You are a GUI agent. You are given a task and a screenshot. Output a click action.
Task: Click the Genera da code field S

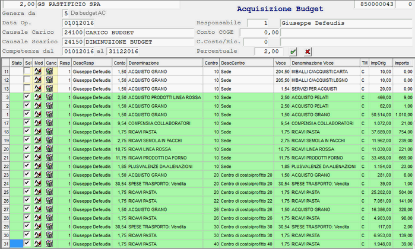(66, 13)
